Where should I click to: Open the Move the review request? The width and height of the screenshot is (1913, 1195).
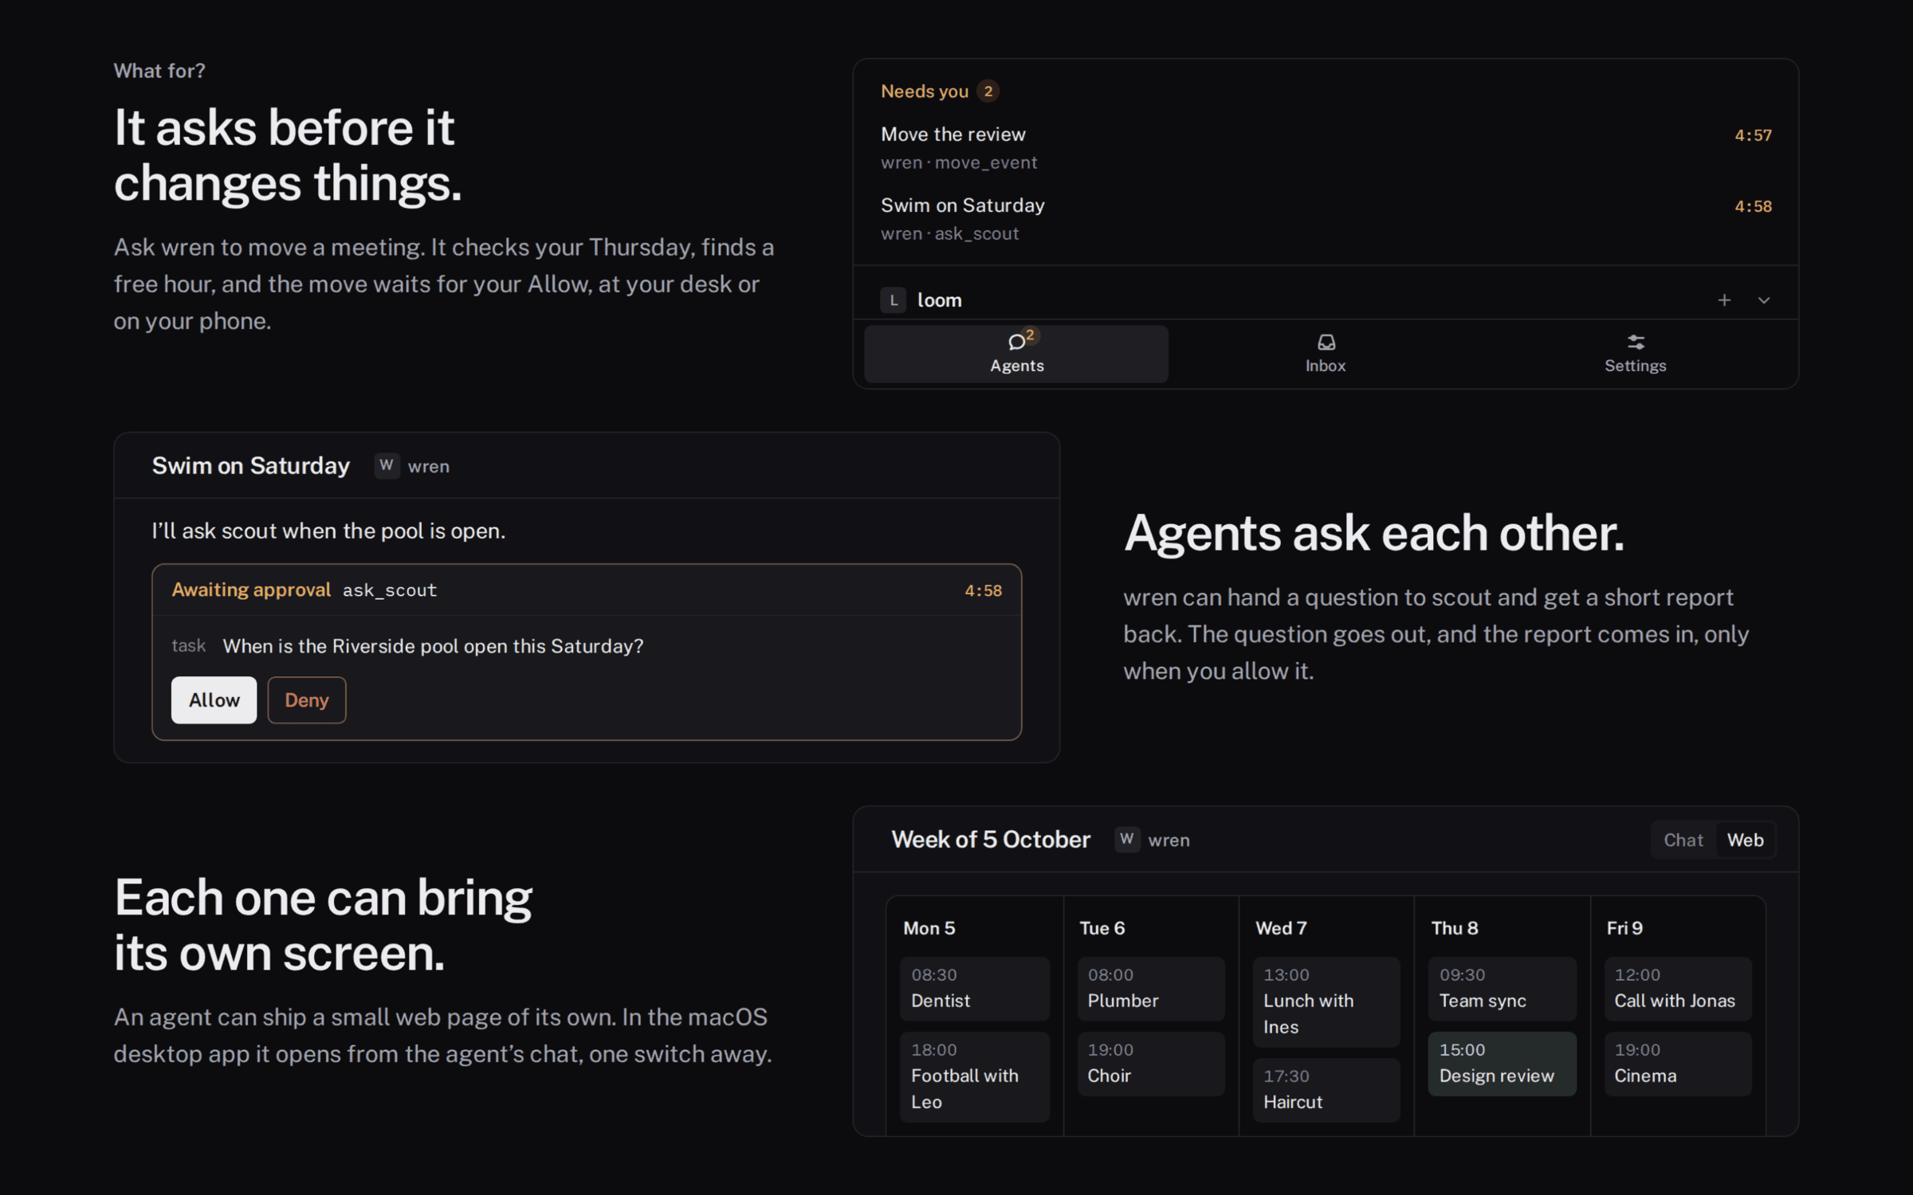(1326, 148)
